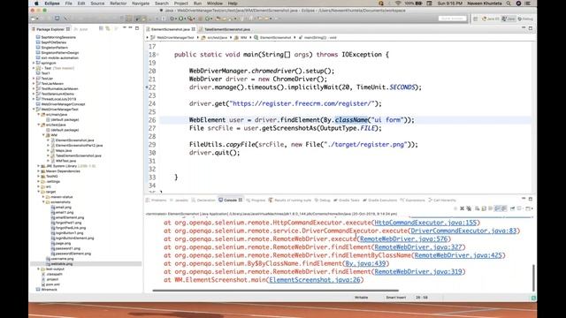Open the Gradle Tasks view tab

(x=347, y=201)
